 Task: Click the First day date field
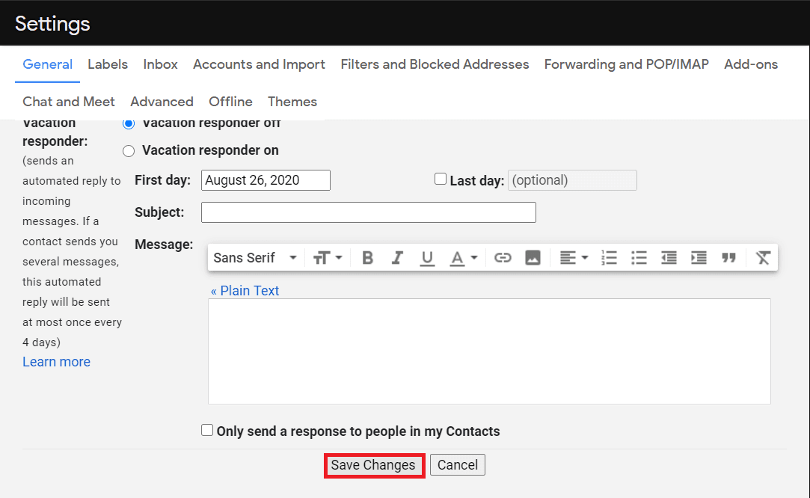point(266,179)
